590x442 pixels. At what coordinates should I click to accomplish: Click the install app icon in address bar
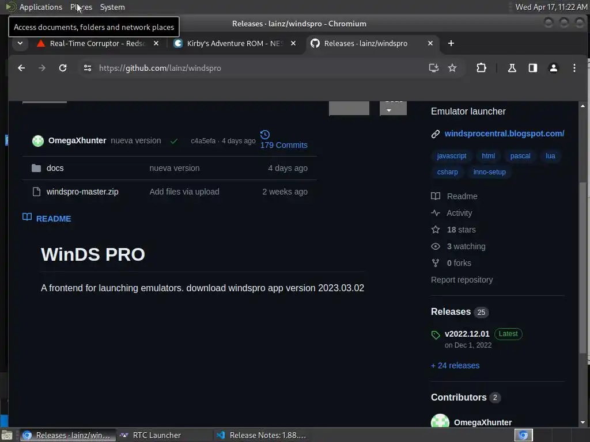tap(434, 68)
